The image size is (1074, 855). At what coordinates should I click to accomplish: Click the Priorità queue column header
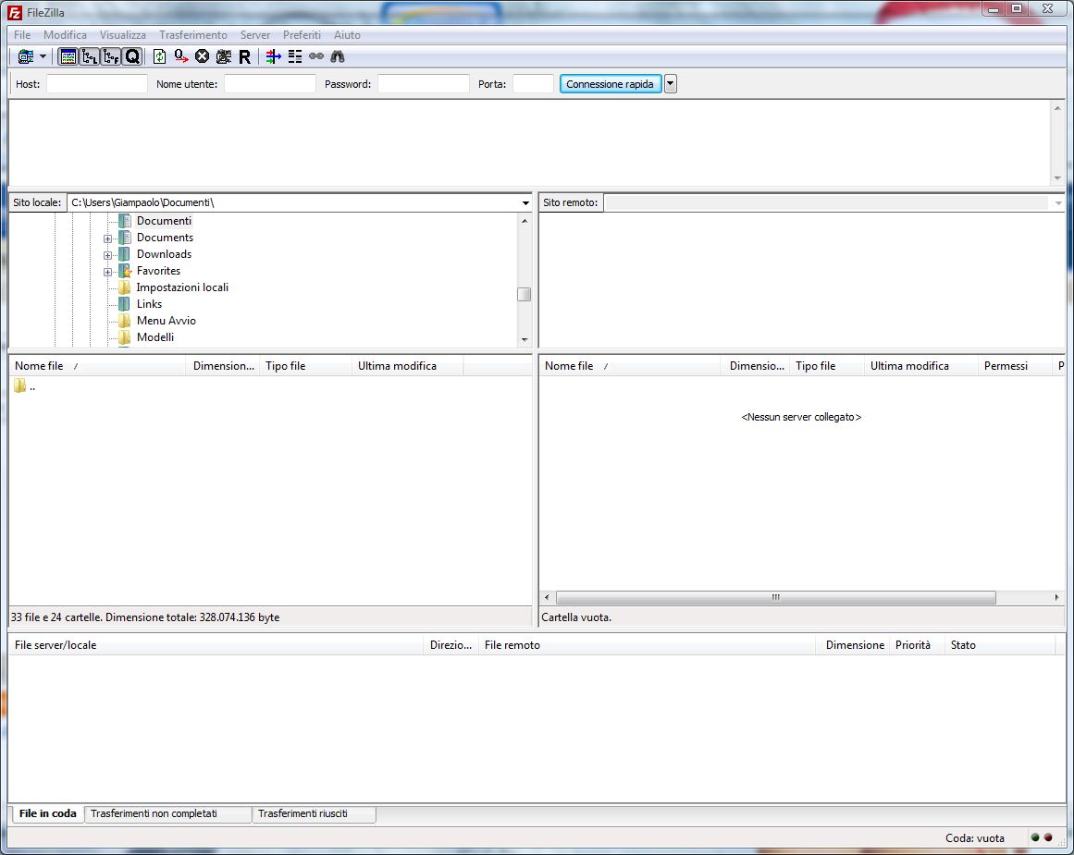click(916, 645)
